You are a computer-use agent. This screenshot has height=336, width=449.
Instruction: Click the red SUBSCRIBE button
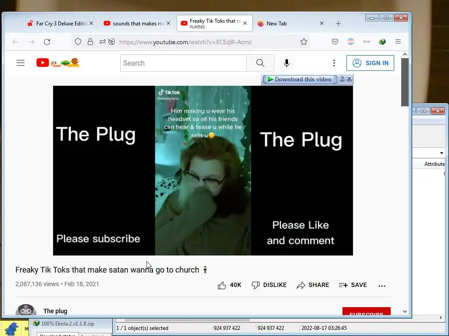pos(366,312)
